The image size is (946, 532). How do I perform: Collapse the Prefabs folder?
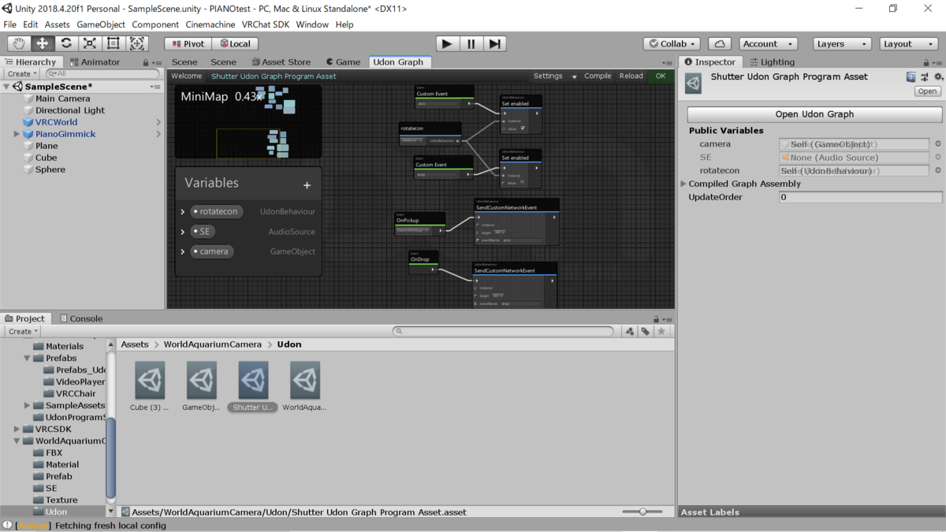point(28,359)
